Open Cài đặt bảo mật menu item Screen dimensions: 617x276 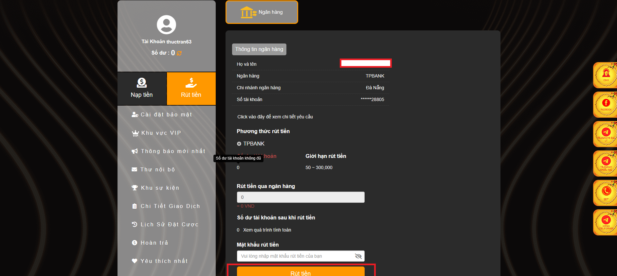166,114
